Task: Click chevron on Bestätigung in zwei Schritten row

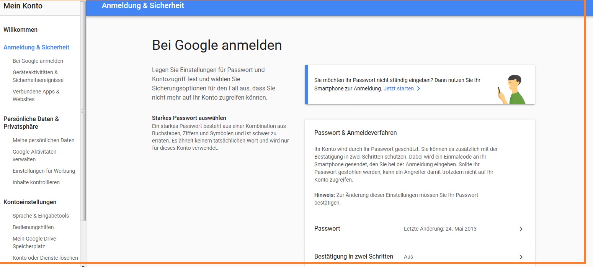Action: [521, 257]
